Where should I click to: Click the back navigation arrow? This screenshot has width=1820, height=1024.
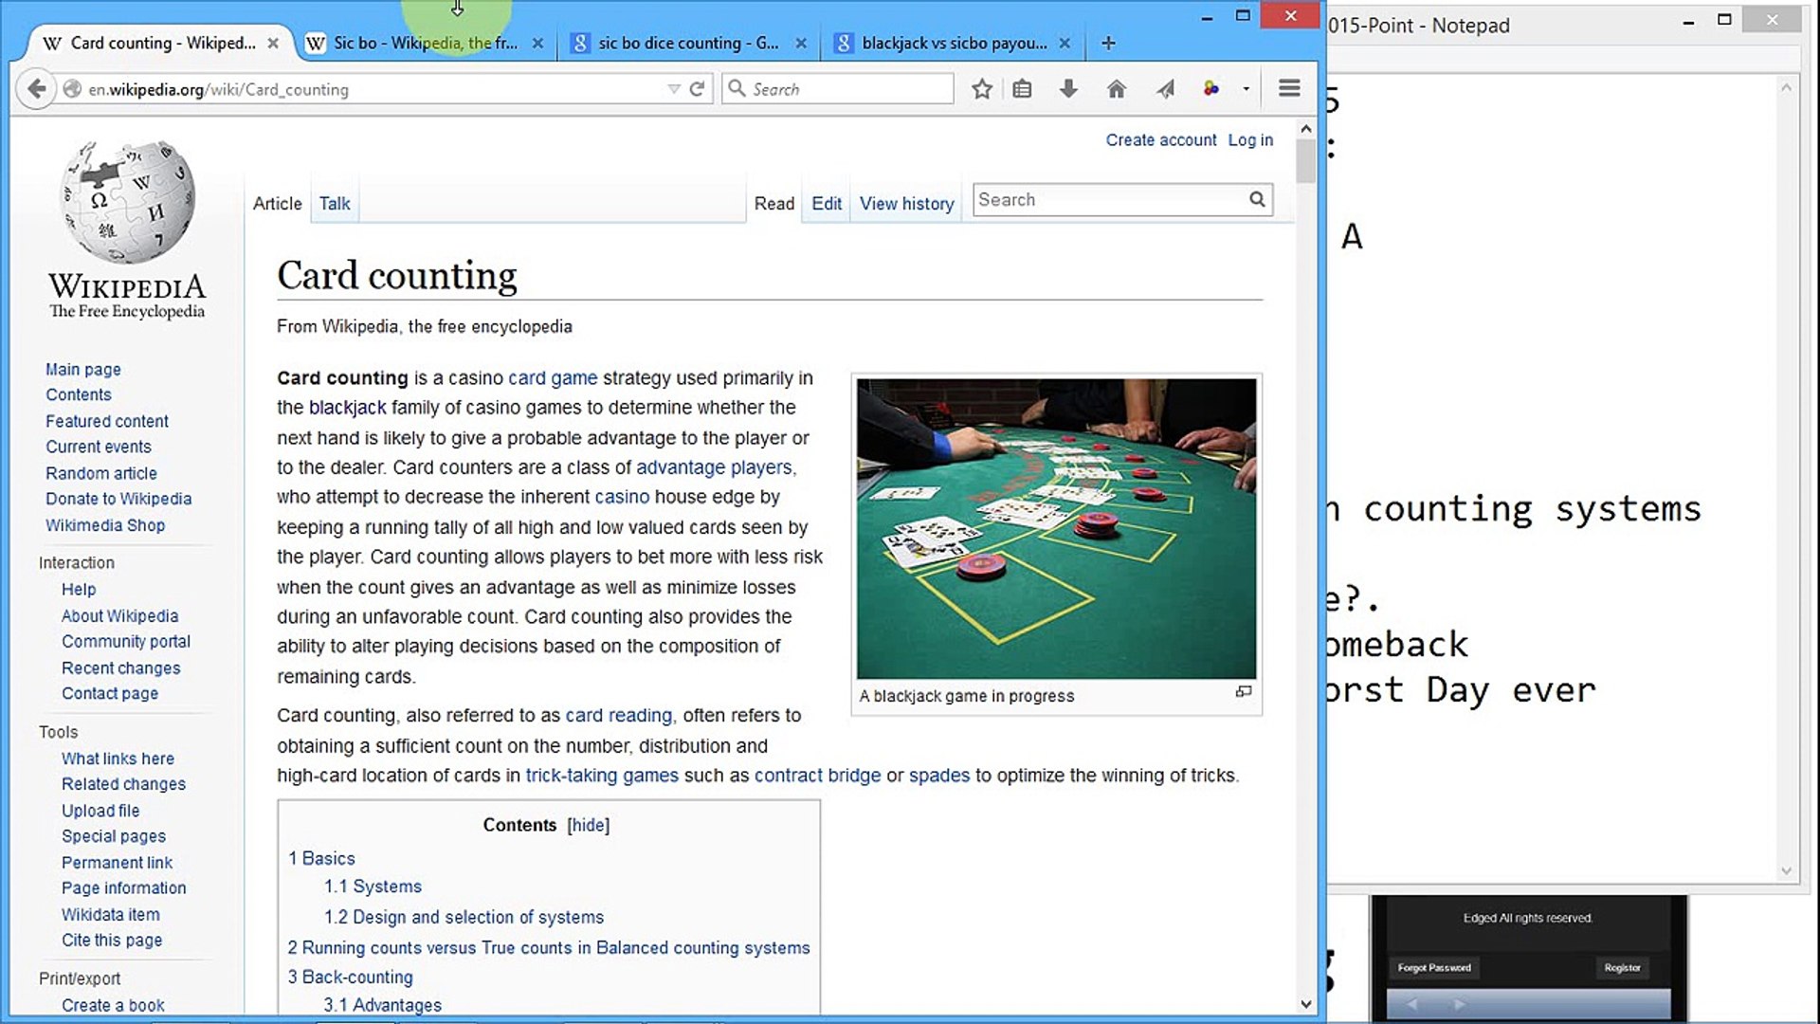(35, 88)
